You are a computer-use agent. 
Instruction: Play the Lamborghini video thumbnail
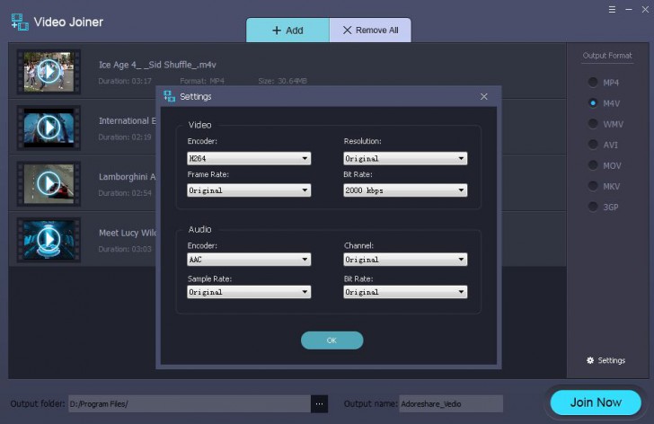click(49, 184)
